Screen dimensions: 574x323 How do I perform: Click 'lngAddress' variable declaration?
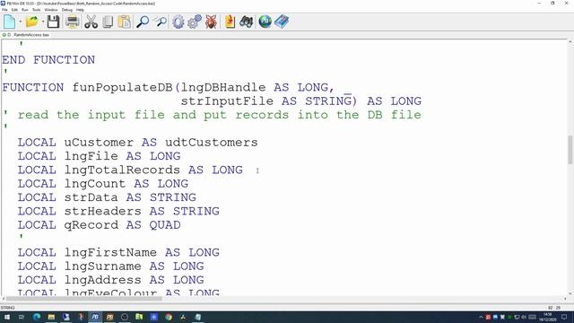coord(102,280)
